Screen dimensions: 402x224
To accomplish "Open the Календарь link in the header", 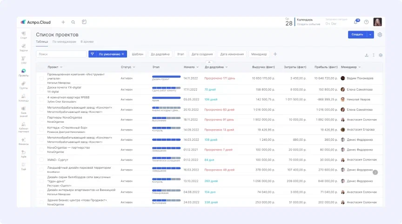I will (x=305, y=20).
